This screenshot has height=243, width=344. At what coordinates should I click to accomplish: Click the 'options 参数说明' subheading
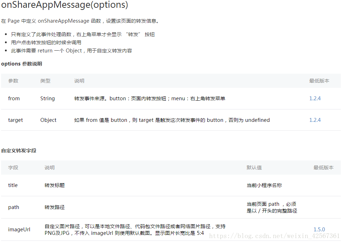22,64
